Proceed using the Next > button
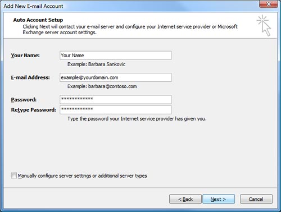This screenshot has height=212, width=281. [219, 199]
